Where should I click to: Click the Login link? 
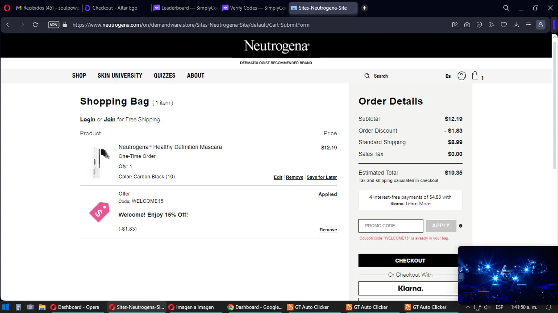tap(88, 120)
